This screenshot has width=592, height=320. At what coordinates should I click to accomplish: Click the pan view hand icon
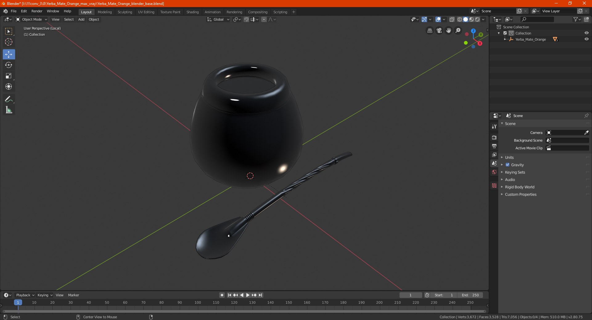[x=449, y=30]
